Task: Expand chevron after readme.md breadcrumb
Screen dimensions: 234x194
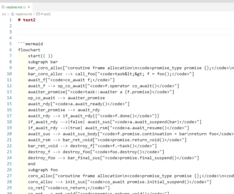Action: (34, 14)
